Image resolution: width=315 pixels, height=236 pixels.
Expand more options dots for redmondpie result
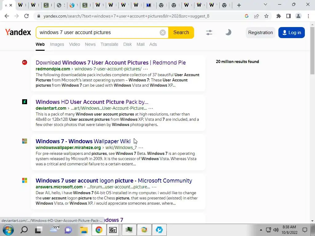coord(146,69)
